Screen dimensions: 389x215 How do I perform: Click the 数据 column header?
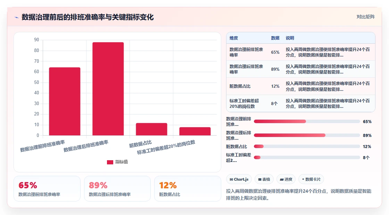tap(275, 38)
